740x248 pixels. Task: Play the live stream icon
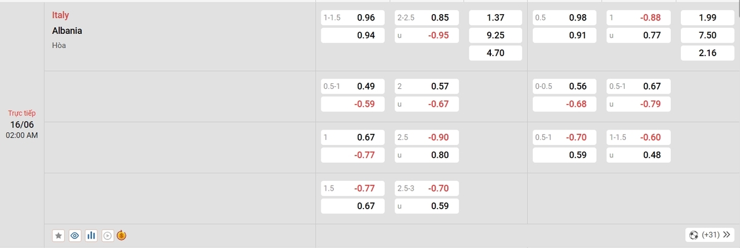pyautogui.click(x=107, y=235)
